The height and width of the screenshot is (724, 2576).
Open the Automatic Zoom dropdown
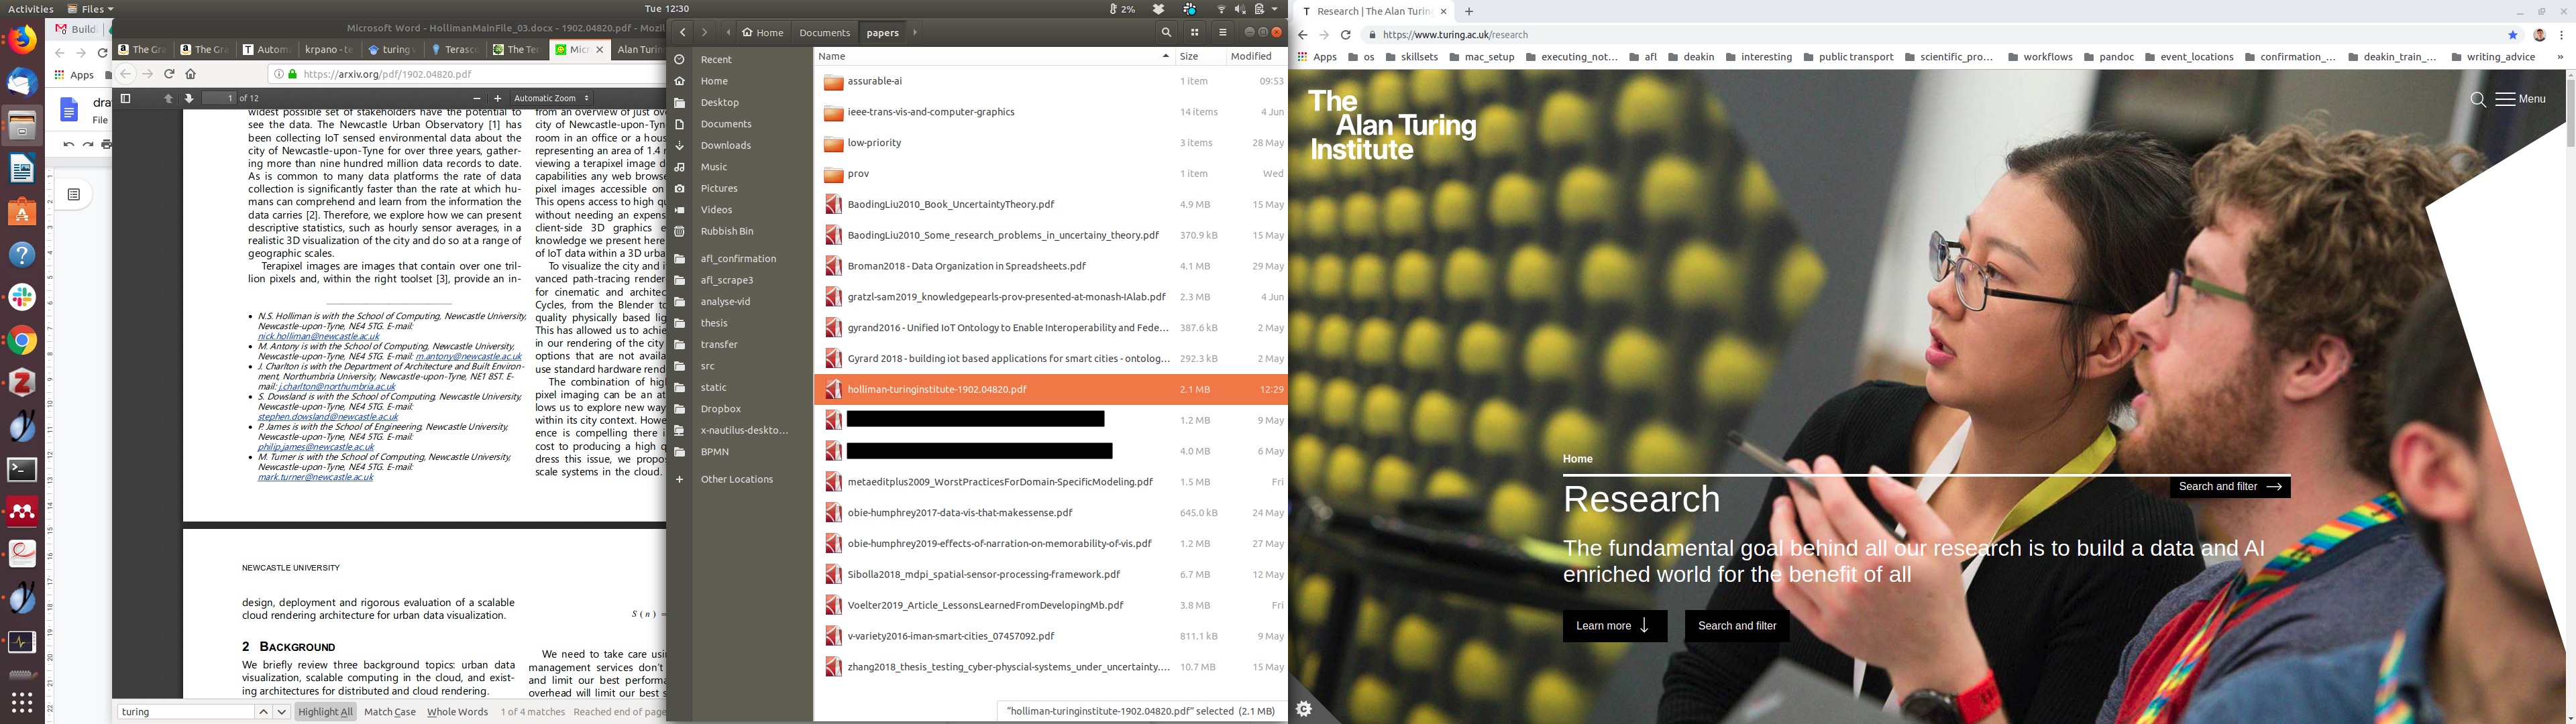[551, 98]
